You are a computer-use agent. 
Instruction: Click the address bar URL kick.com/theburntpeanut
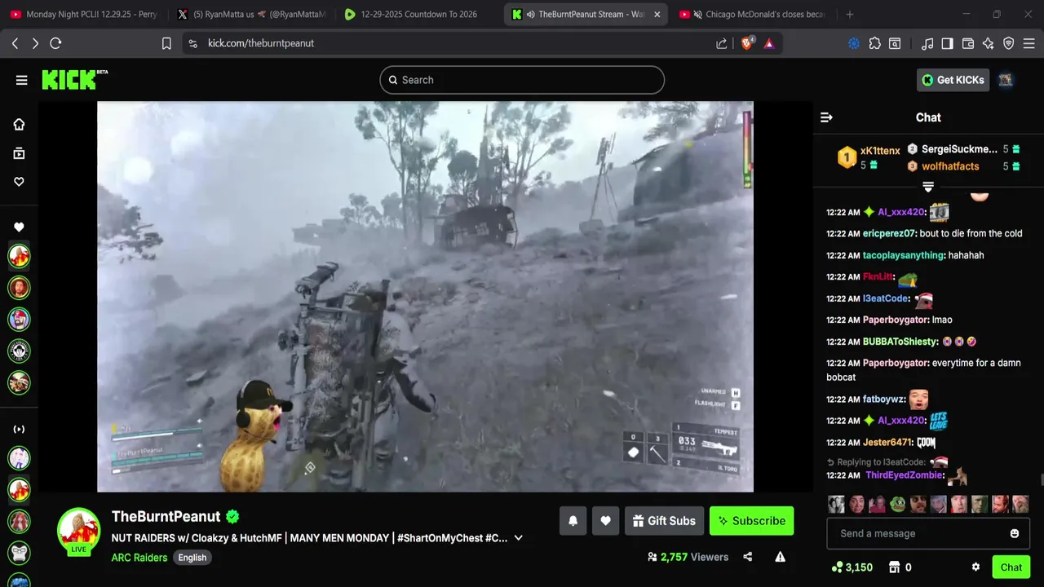click(261, 43)
